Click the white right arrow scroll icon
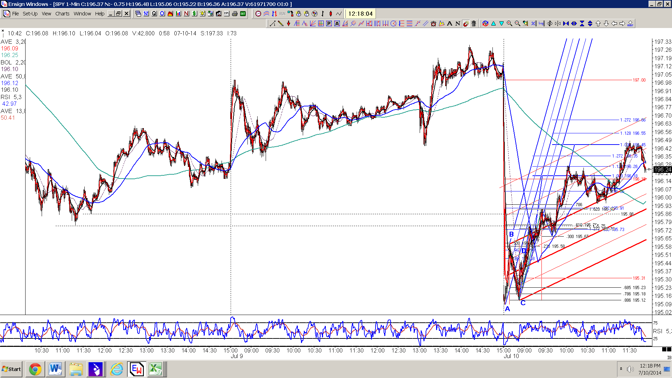 (622, 23)
